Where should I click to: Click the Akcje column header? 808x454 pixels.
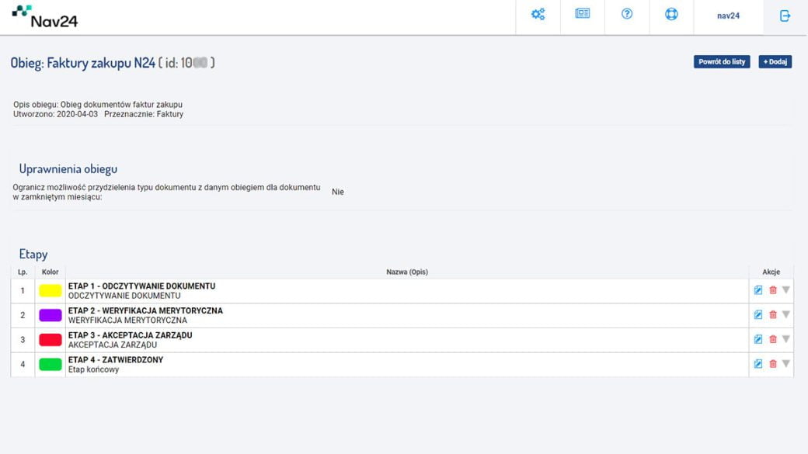771,272
